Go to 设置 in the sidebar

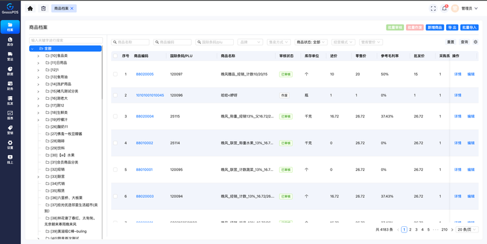tap(10, 145)
